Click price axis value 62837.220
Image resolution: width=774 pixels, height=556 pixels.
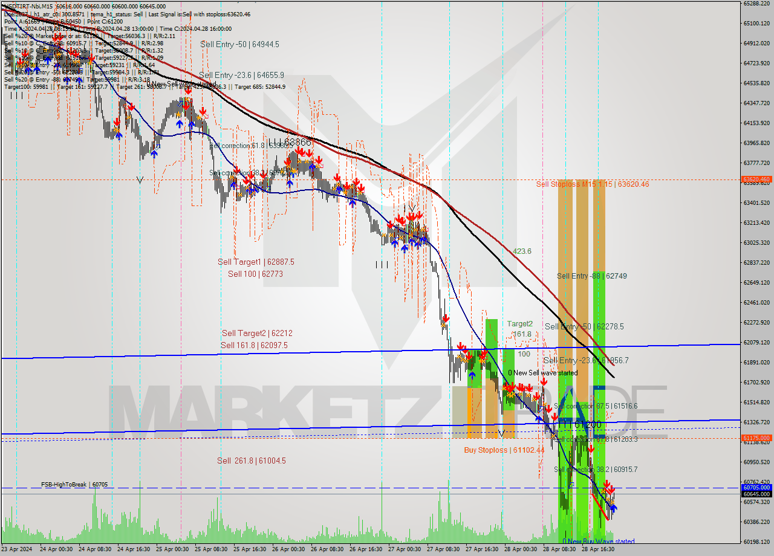tap(756, 262)
